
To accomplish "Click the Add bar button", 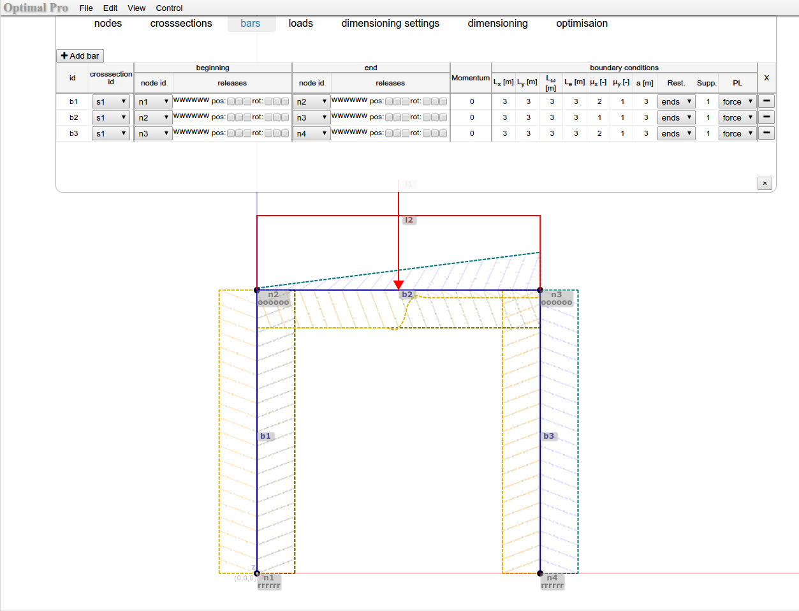I will pyautogui.click(x=80, y=56).
